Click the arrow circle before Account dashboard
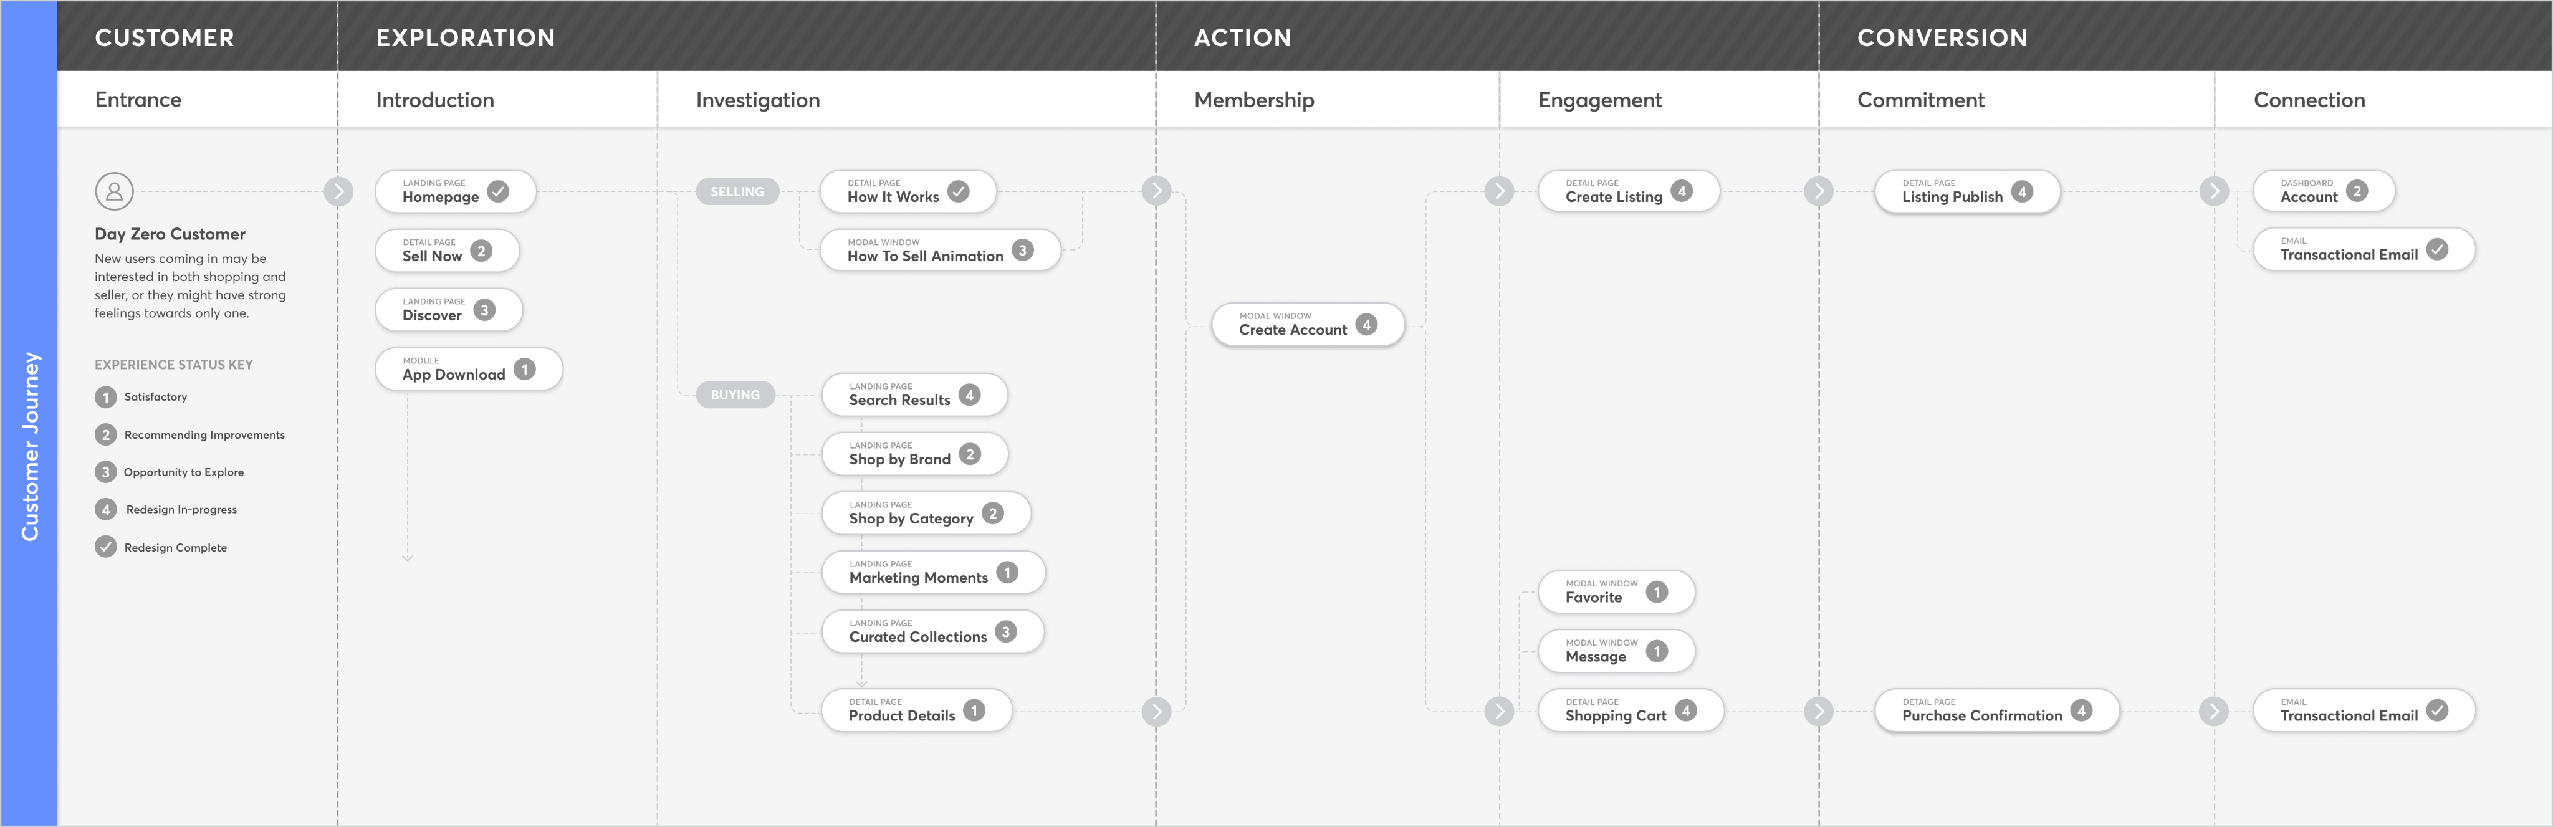2553x827 pixels. tap(2214, 191)
